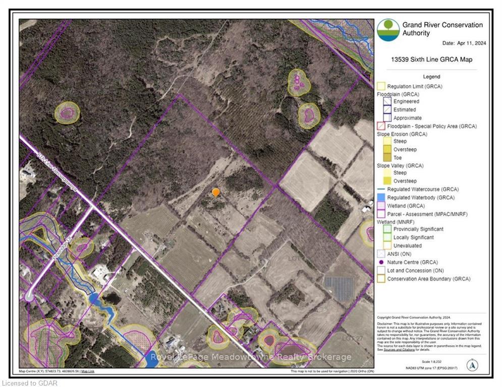Click the north arrow compass icon
This screenshot has height=387, width=502.
[472, 365]
